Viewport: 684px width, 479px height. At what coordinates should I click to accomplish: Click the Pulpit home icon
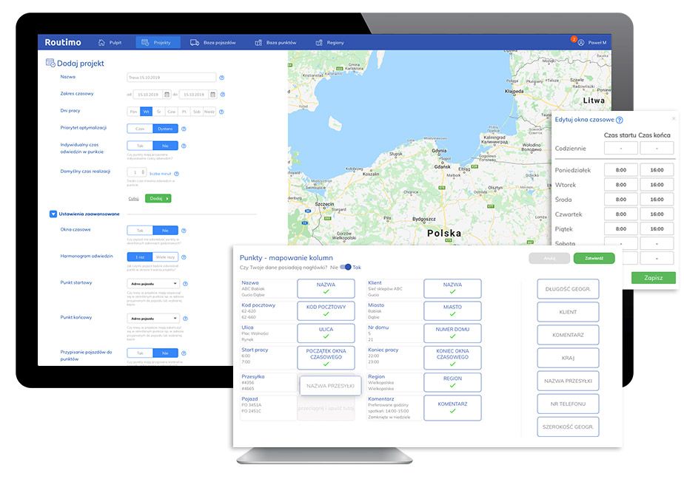point(101,43)
